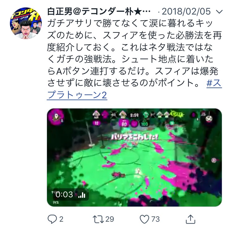Click the pink map icon in video corner
The height and width of the screenshot is (230, 232).
coord(56,117)
